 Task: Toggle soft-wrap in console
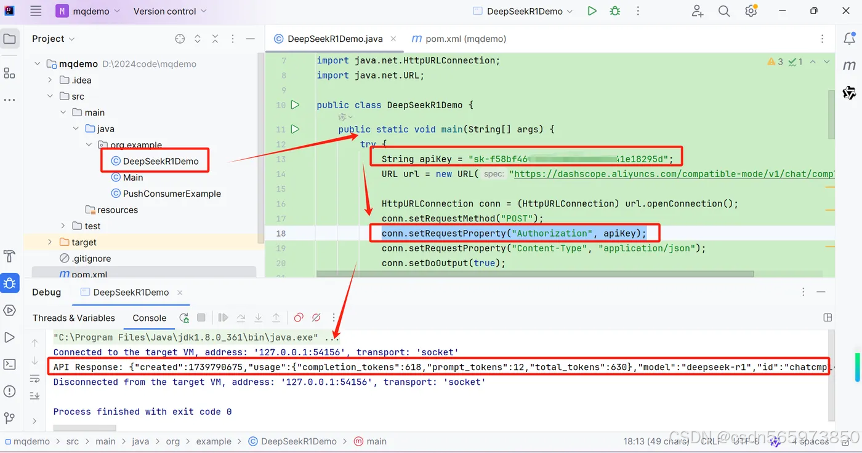pos(34,379)
